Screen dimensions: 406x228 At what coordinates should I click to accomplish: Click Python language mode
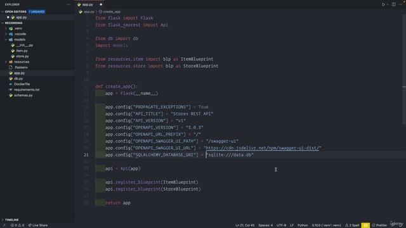click(303, 225)
